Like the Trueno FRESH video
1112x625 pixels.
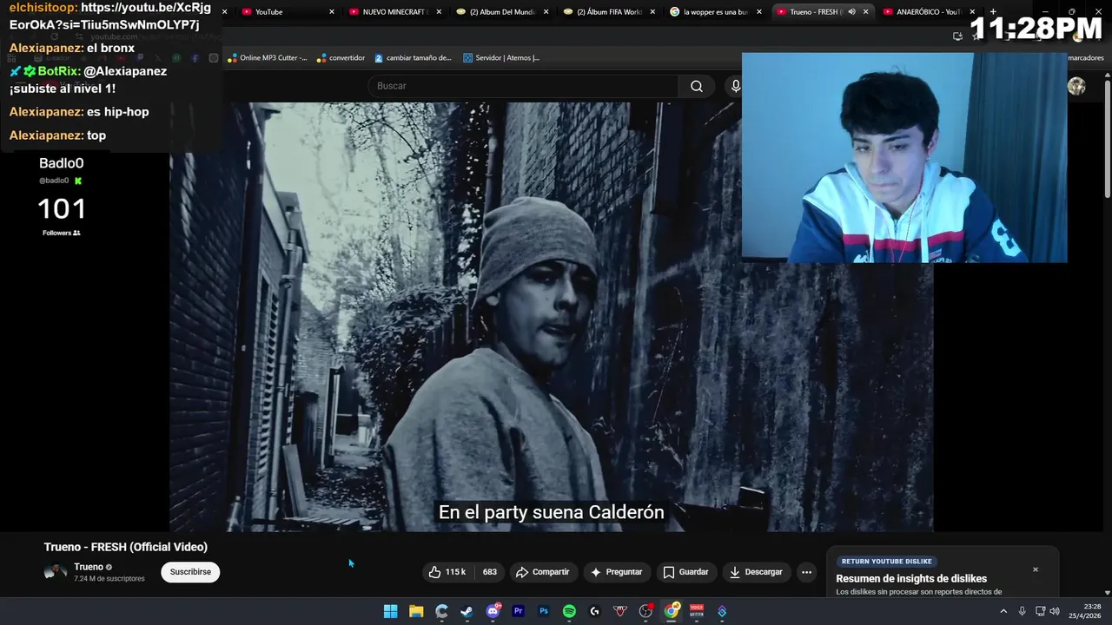(x=447, y=572)
